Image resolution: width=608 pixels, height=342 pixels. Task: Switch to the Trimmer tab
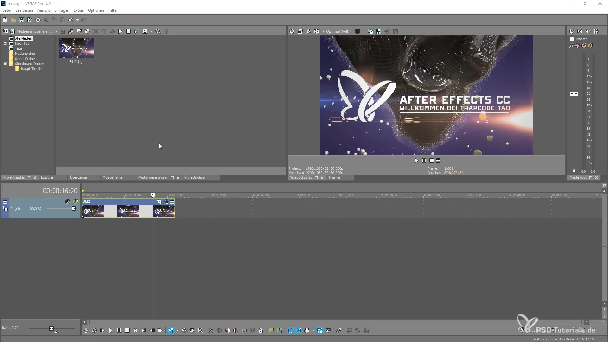tap(334, 178)
